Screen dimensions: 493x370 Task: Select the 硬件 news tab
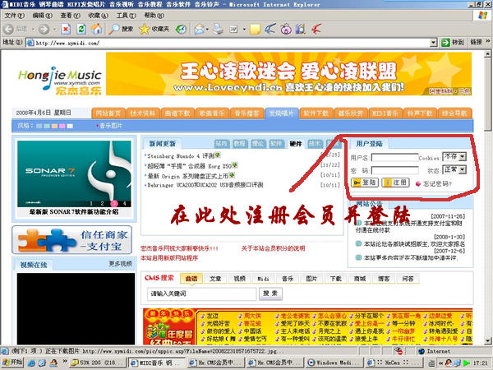tap(296, 144)
